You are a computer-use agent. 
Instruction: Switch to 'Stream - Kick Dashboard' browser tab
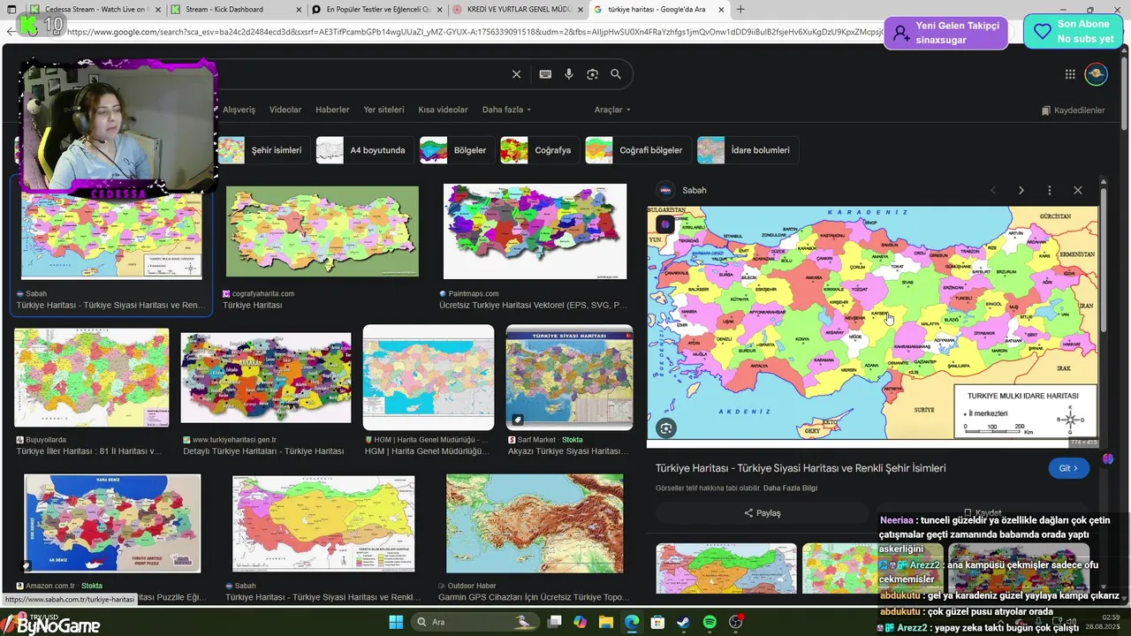click(228, 9)
